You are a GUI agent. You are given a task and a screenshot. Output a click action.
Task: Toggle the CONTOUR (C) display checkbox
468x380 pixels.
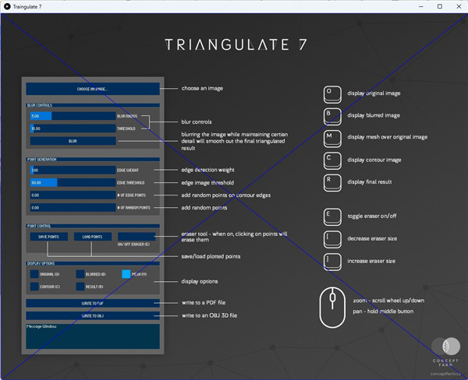coord(34,287)
